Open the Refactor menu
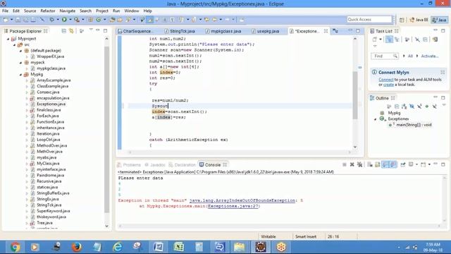The height and width of the screenshot is (254, 451). 48,11
